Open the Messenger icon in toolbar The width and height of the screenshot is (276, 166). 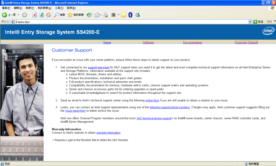(138, 15)
